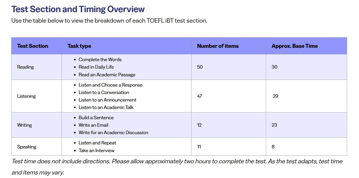The height and width of the screenshot is (178, 359).
Task: Click the Test Section column header
Action: coord(33,46)
